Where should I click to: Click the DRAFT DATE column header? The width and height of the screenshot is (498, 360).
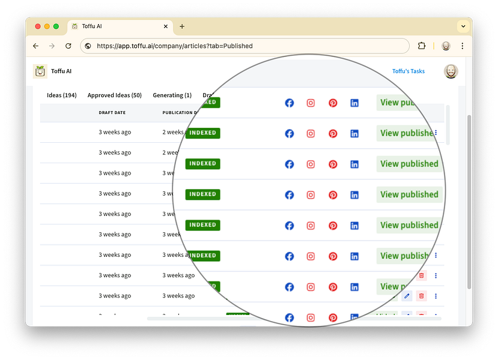tap(112, 113)
